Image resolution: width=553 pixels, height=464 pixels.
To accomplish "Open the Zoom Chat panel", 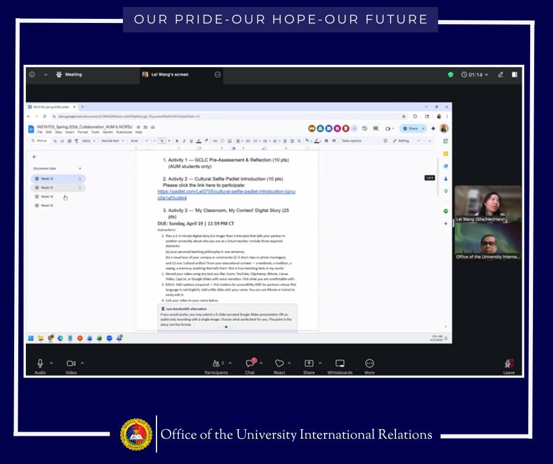I will 249,364.
